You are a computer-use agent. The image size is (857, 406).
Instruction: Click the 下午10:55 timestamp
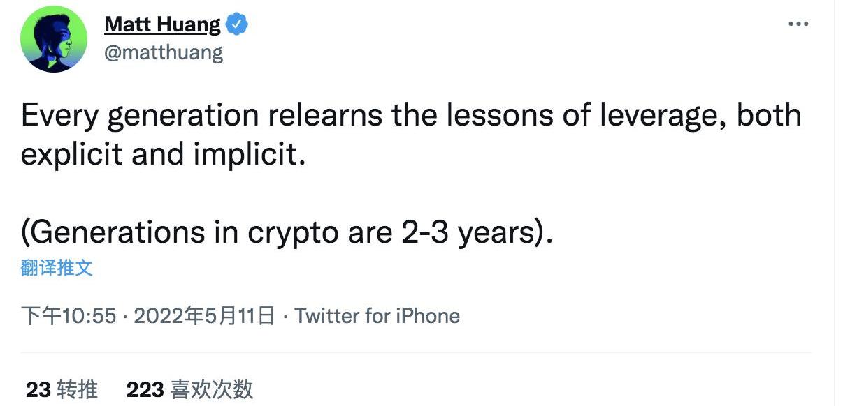pyautogui.click(x=69, y=316)
